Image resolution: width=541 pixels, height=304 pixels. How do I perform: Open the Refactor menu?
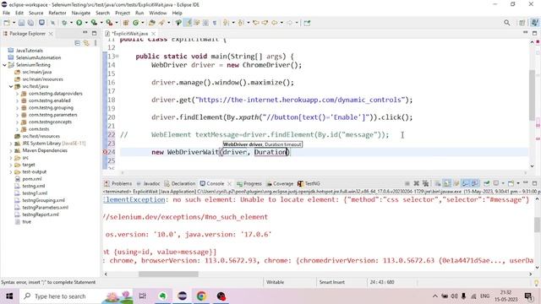[x=57, y=14]
